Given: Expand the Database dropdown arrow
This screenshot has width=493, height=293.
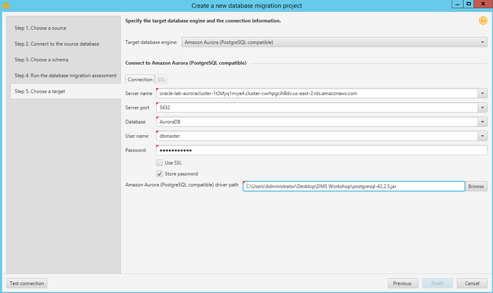Looking at the screenshot, I should [x=482, y=121].
